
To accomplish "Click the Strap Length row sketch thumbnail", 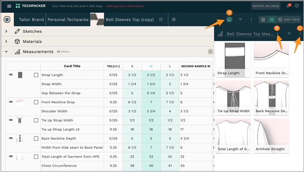I will coord(20,75).
